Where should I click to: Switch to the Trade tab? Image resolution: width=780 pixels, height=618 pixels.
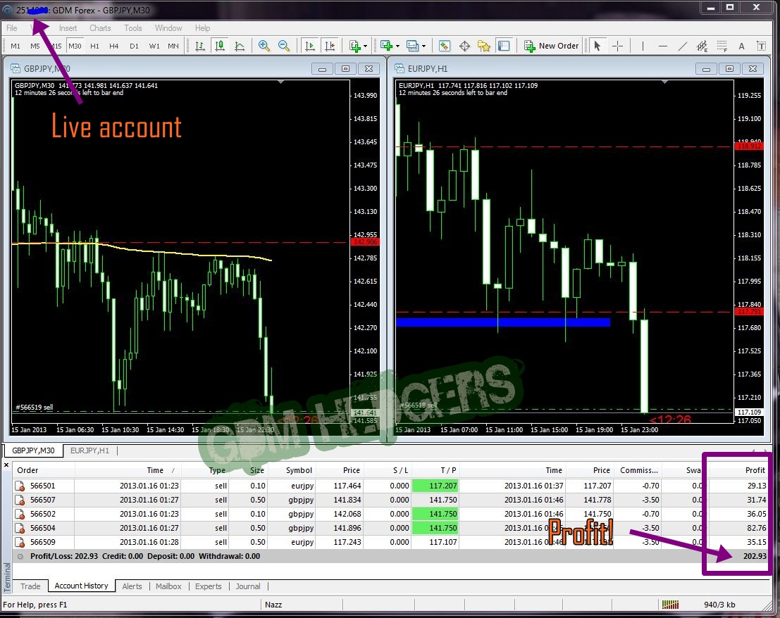coord(31,586)
